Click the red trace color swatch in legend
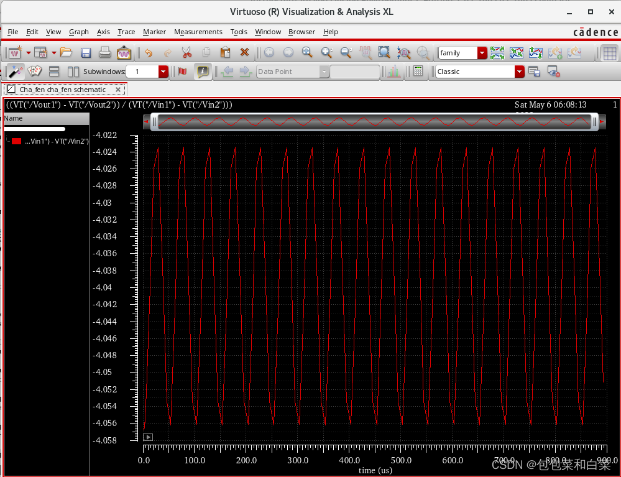Image resolution: width=621 pixels, height=477 pixels. (x=16, y=141)
